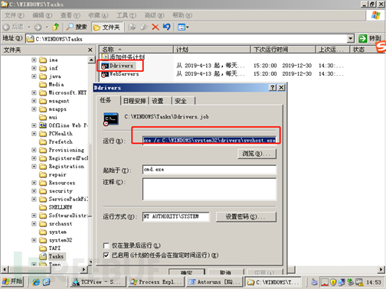The height and width of the screenshot is (289, 386).
Task: Click the dialog Help question-mark button
Action: click(273, 88)
